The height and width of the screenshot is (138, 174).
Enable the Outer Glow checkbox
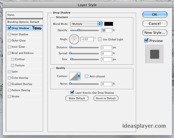[9, 41]
